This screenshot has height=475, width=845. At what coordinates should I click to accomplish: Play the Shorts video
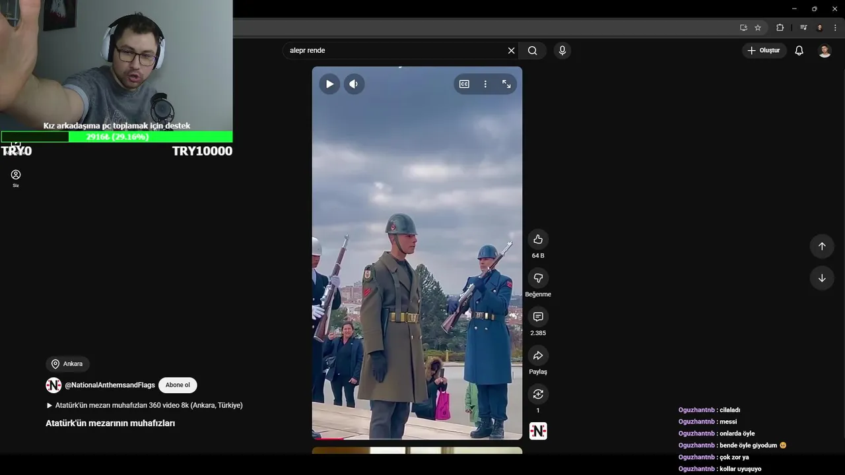pos(329,84)
